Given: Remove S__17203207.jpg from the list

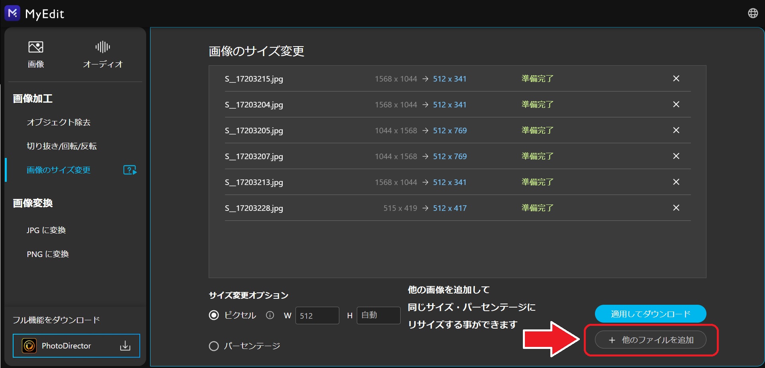Looking at the screenshot, I should pyautogui.click(x=676, y=156).
